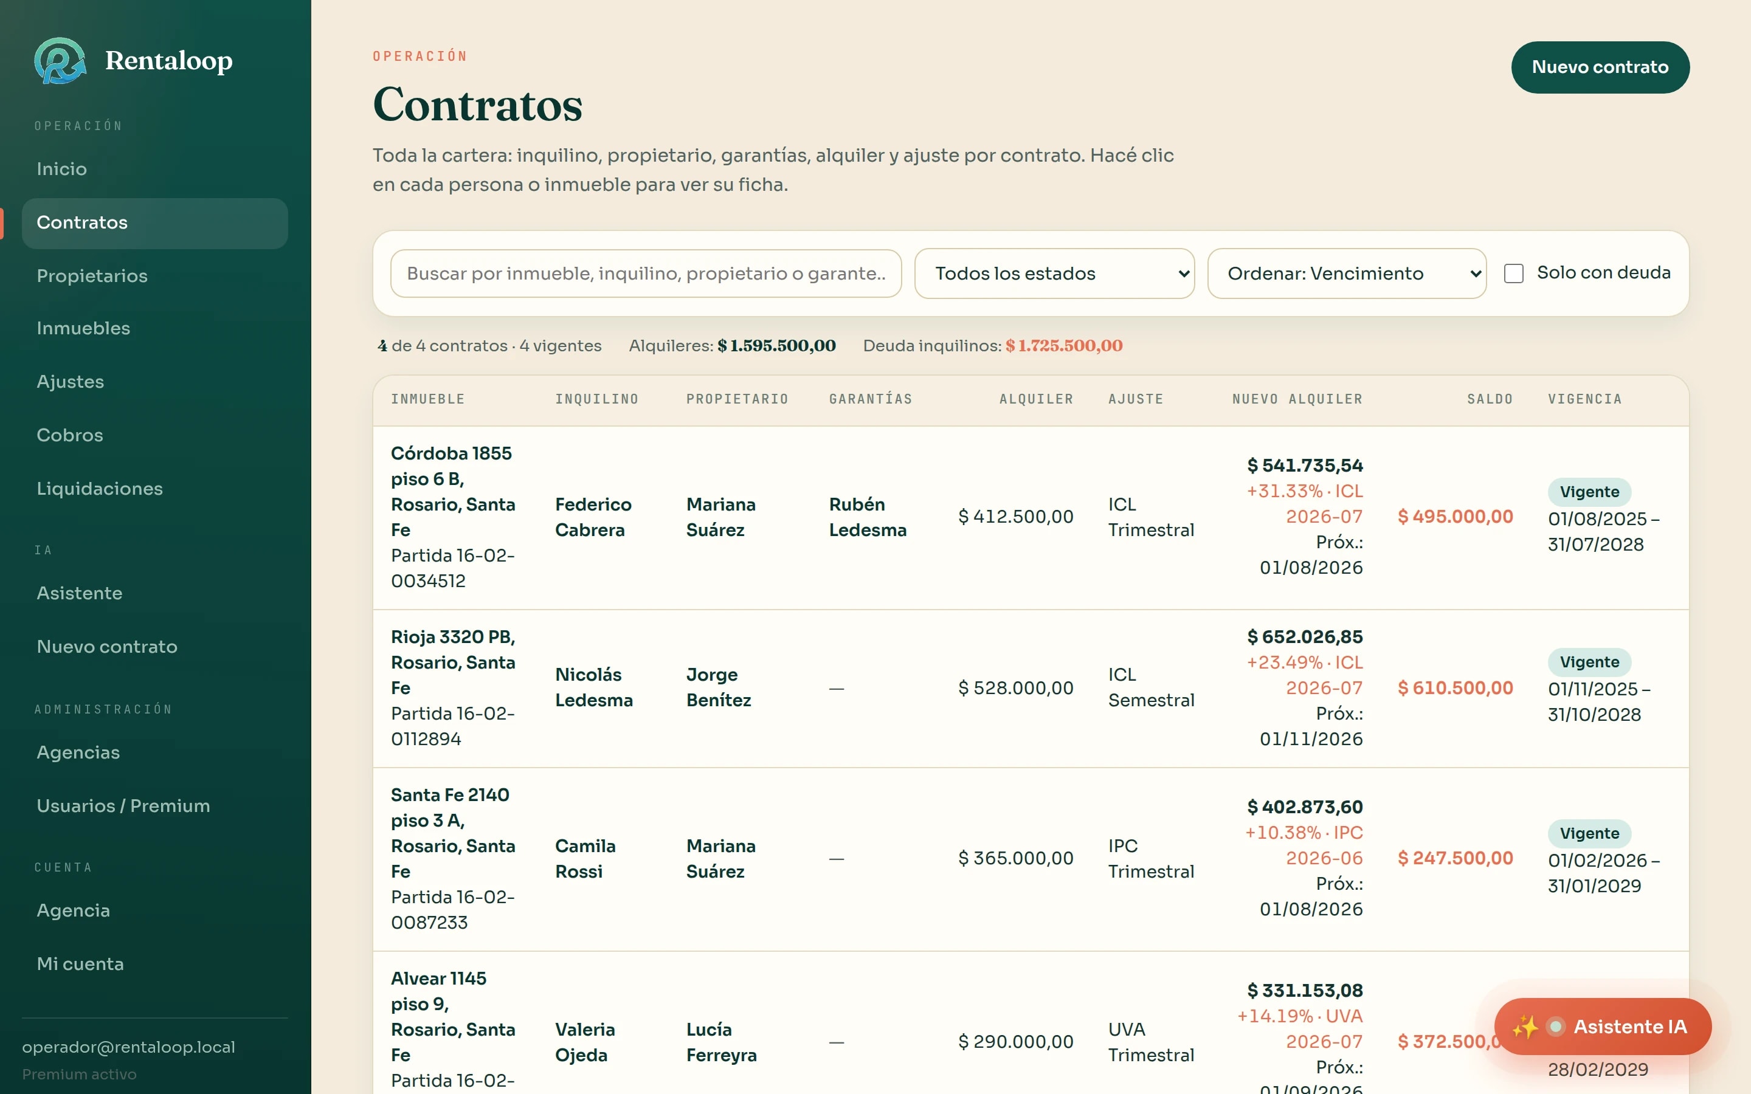Open Usuarios / Premium page
Image resolution: width=1751 pixels, height=1094 pixels.
[155, 806]
